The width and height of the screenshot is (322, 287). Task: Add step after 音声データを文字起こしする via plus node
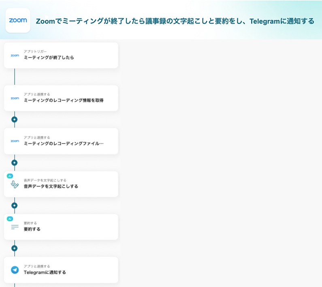pos(14,206)
